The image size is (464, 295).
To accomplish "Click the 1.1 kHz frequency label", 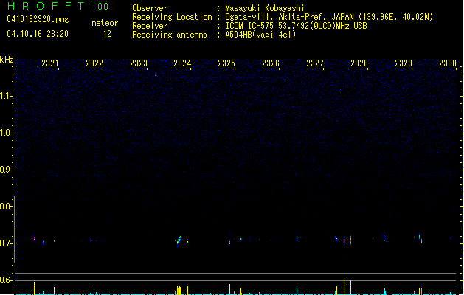I will point(6,96).
